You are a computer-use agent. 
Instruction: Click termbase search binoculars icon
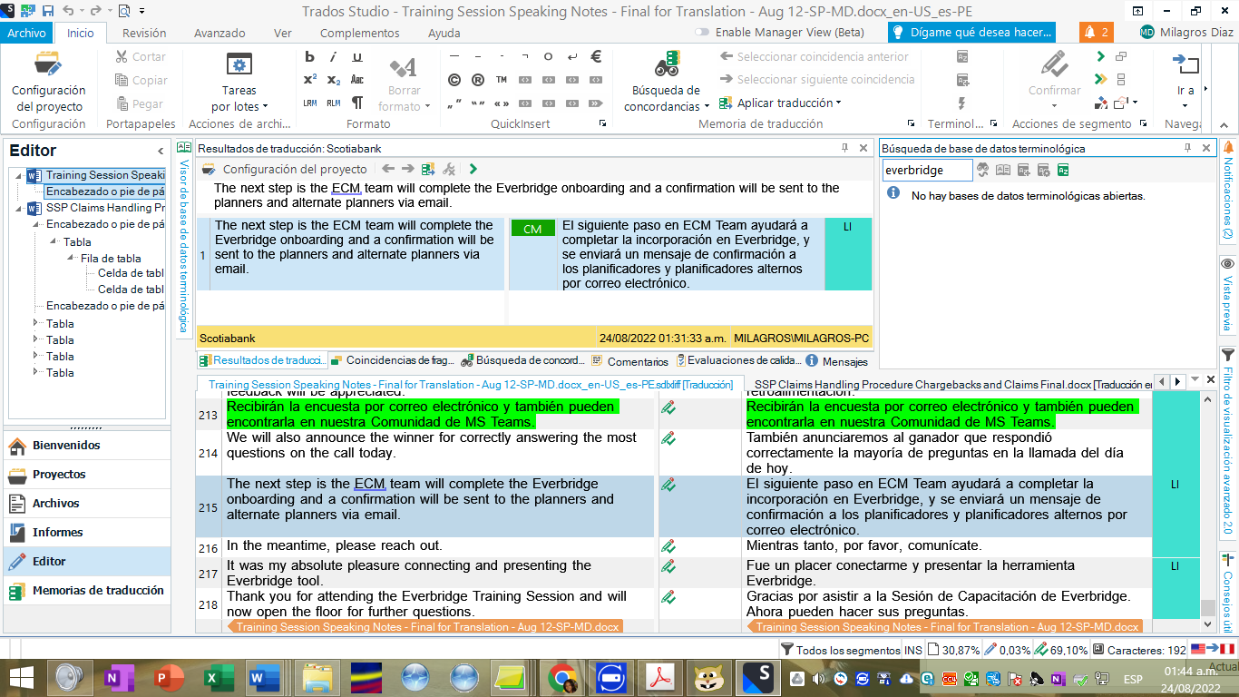point(982,170)
